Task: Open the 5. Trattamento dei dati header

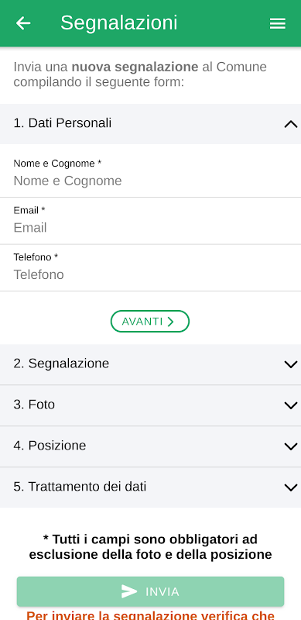Action: point(150,487)
